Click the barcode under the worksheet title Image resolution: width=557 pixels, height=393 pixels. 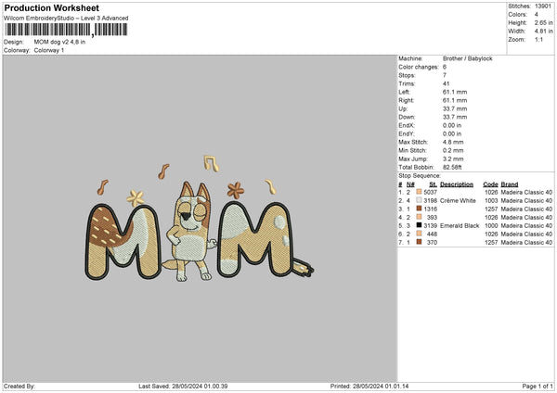click(66, 30)
